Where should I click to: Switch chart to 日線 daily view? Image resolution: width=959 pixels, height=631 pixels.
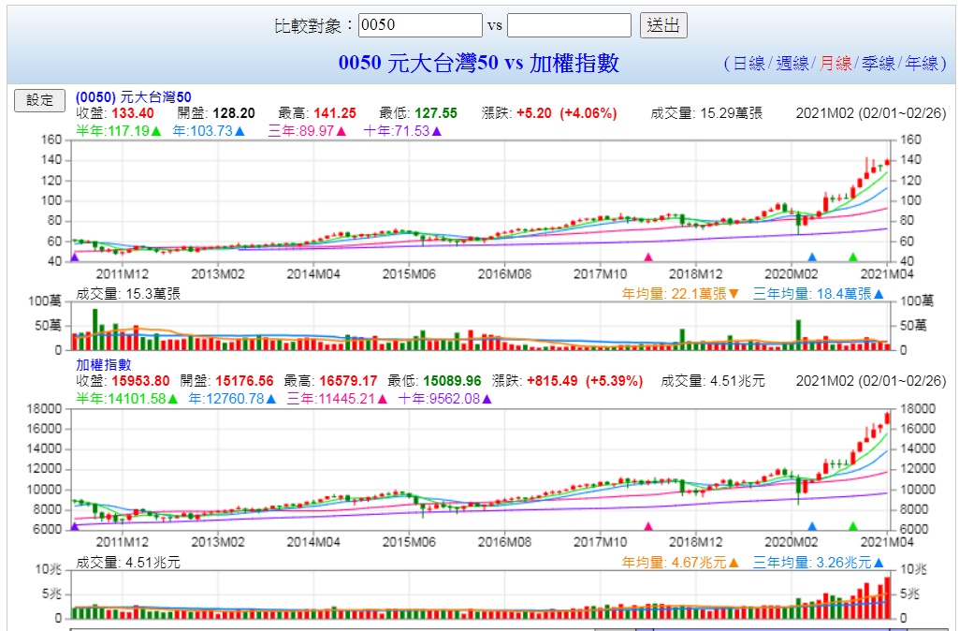(748, 63)
